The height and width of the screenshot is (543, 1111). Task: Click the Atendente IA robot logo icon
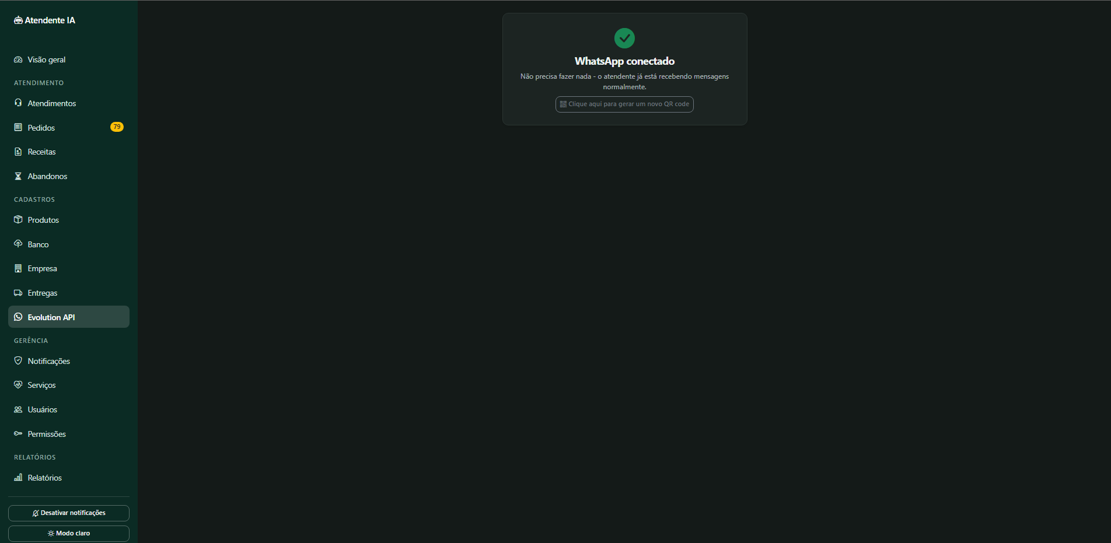pos(18,20)
